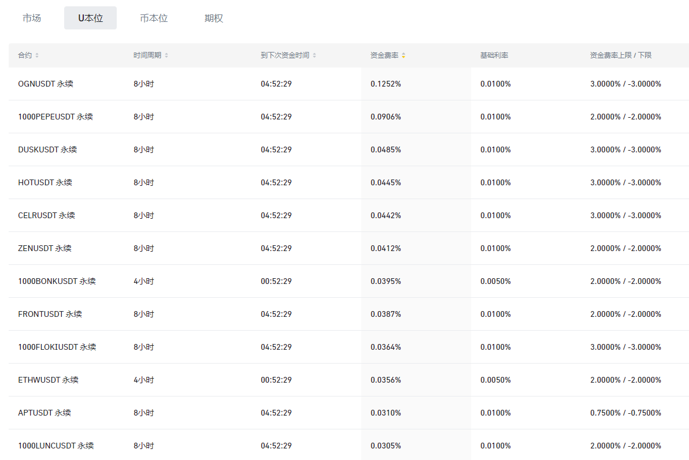Select APTUSDT 永续 row name
Image resolution: width=689 pixels, height=460 pixels.
[x=45, y=413]
